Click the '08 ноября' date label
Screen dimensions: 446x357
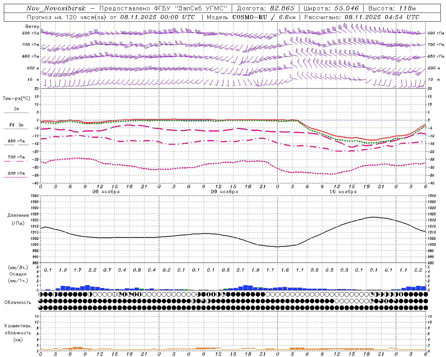(x=106, y=192)
